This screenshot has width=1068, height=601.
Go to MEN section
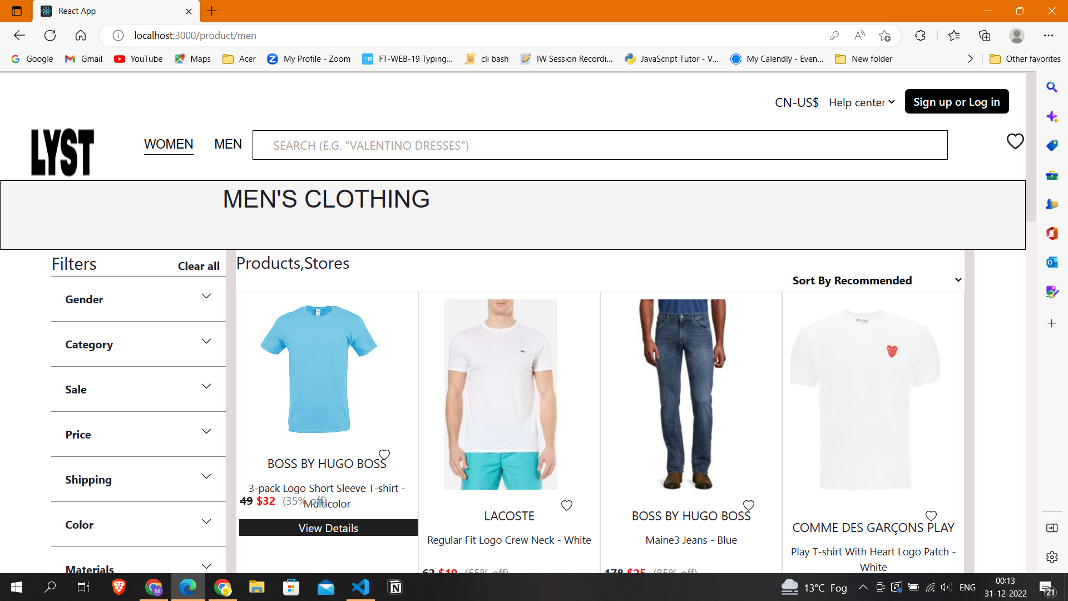tap(228, 145)
